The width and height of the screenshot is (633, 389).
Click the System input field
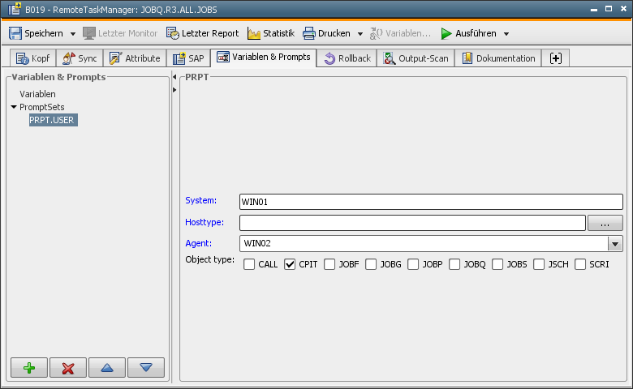(431, 202)
